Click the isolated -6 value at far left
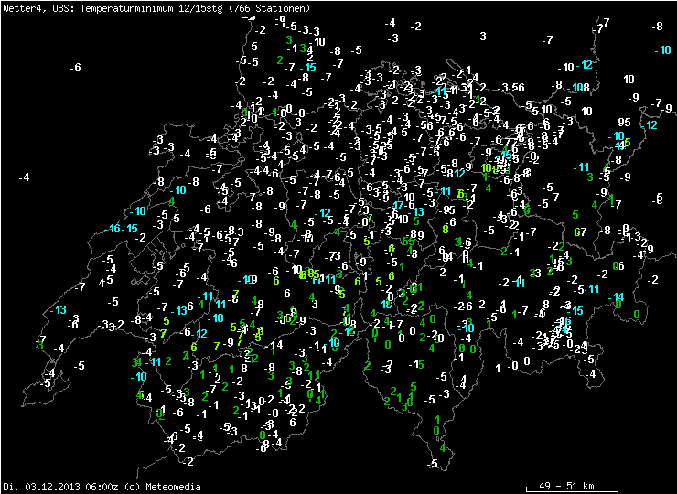The width and height of the screenshot is (677, 494). [76, 68]
